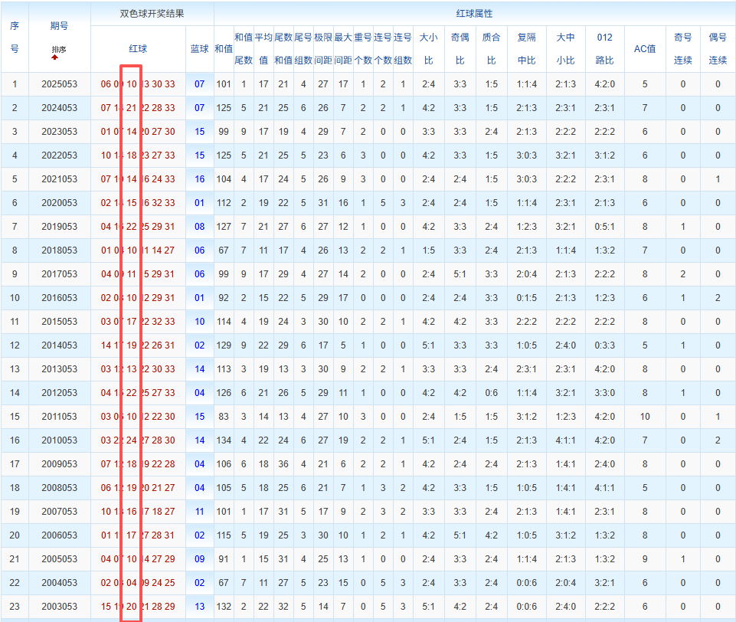Click the 奇偶比 column header
Screen dimensions: 736x622
tap(460, 49)
